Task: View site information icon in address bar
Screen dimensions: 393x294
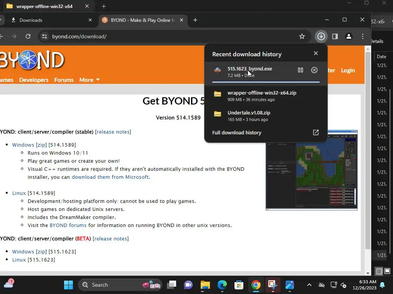Action: tap(45, 36)
